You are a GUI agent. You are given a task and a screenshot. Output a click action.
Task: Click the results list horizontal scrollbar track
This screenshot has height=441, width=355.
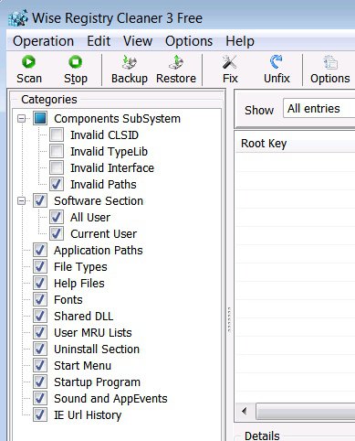coord(306,412)
